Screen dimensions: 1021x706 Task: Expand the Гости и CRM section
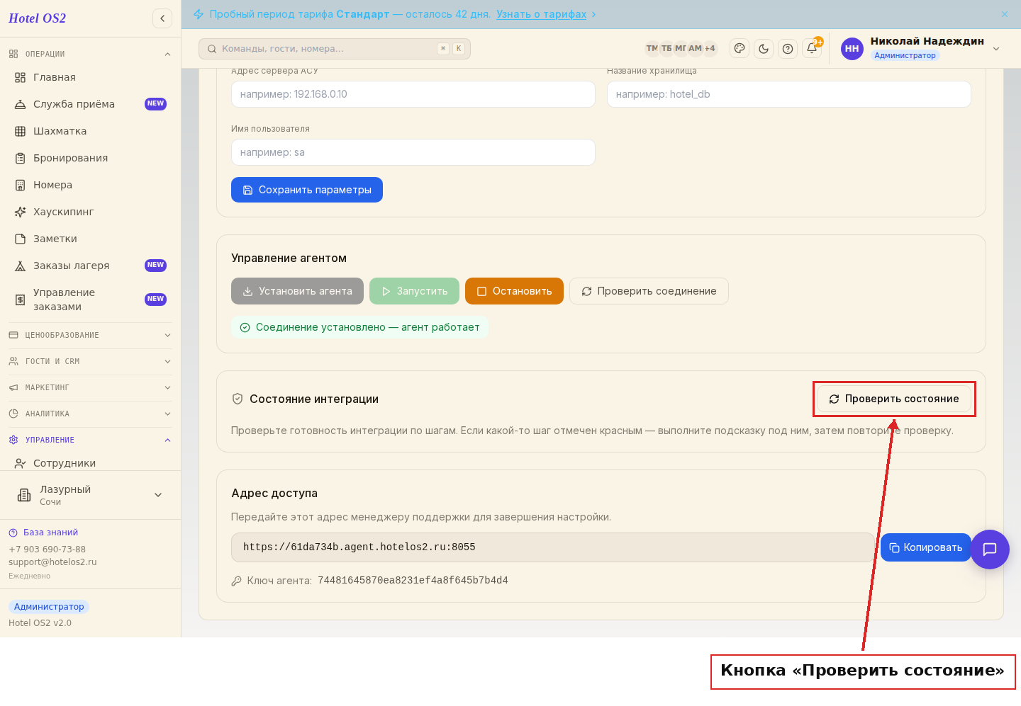(90, 361)
